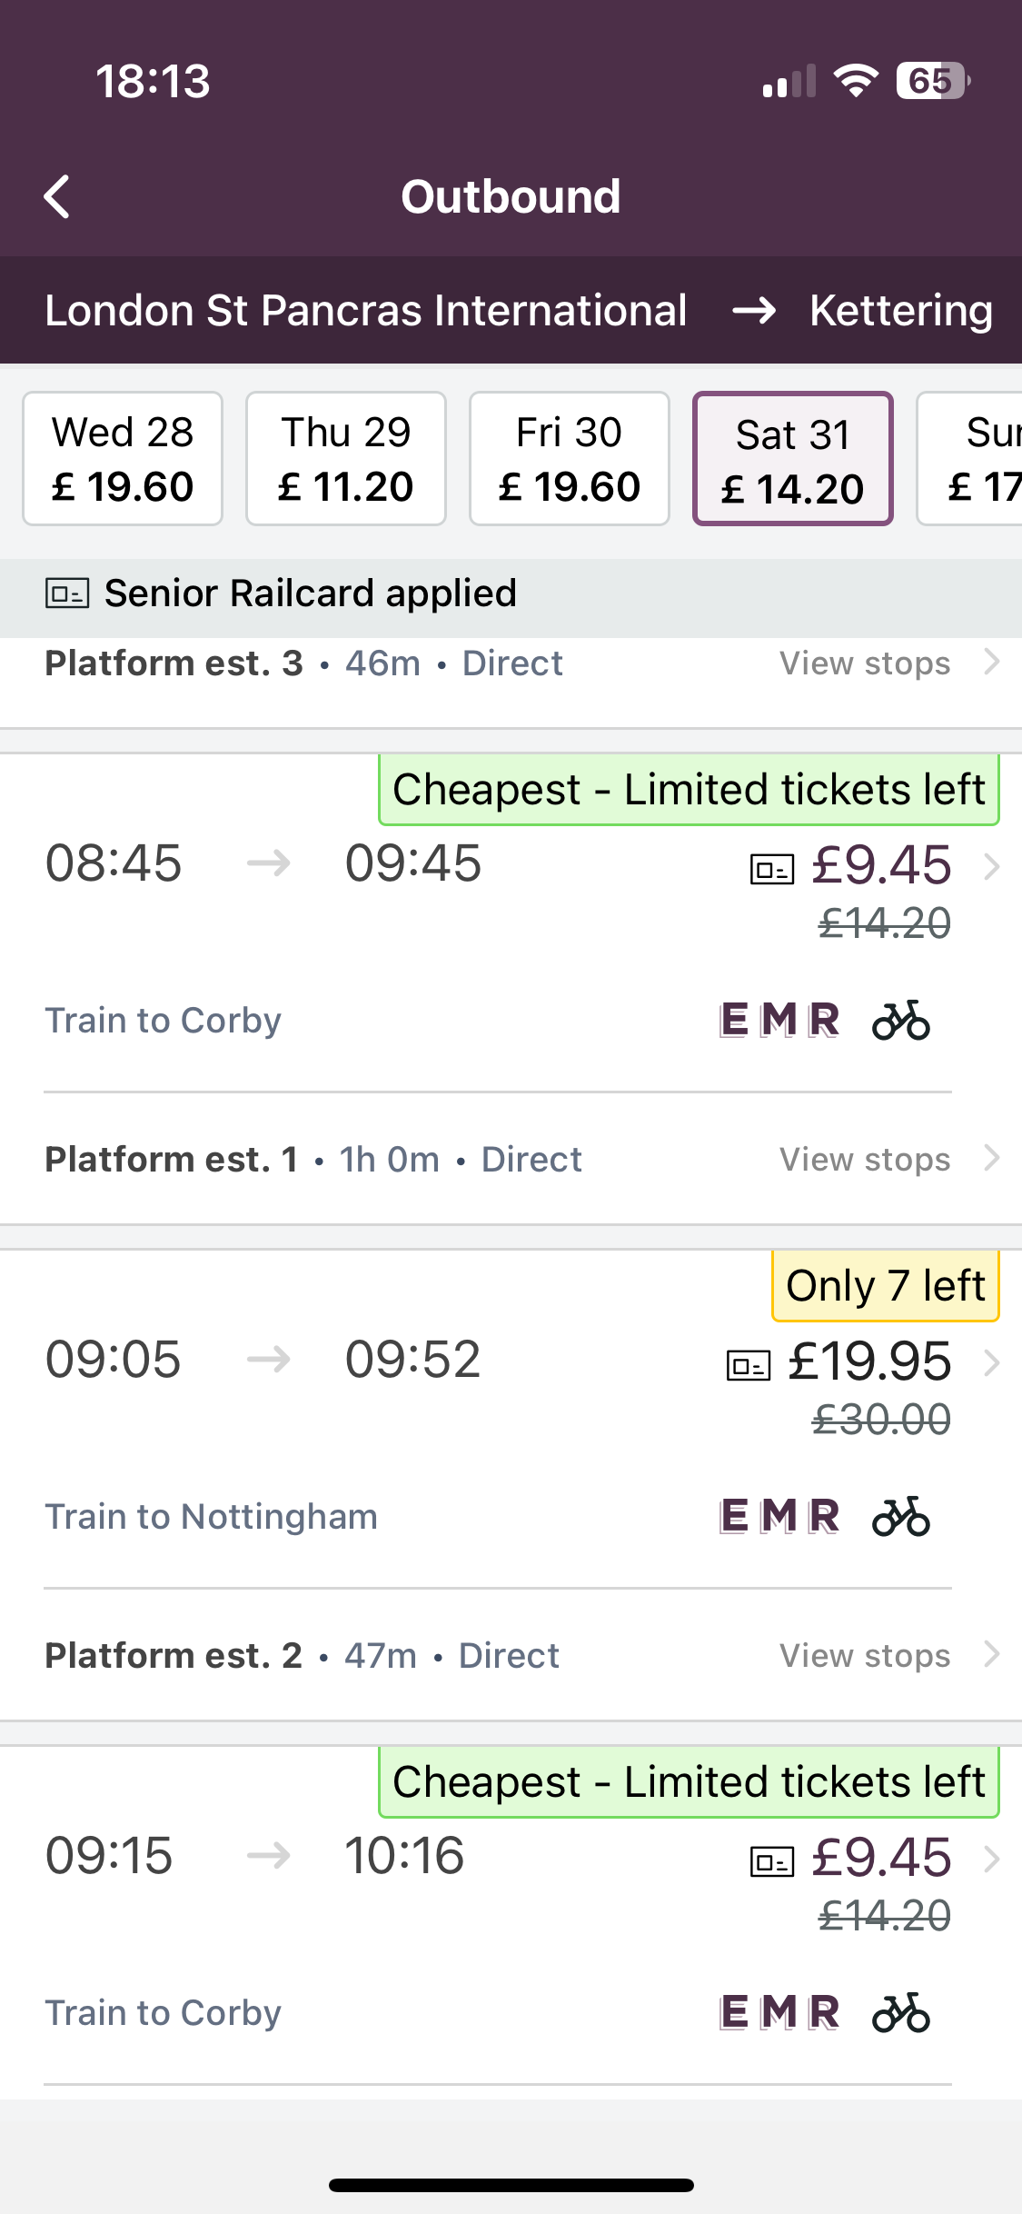Open the £19.95 fare chevron

(992, 1363)
